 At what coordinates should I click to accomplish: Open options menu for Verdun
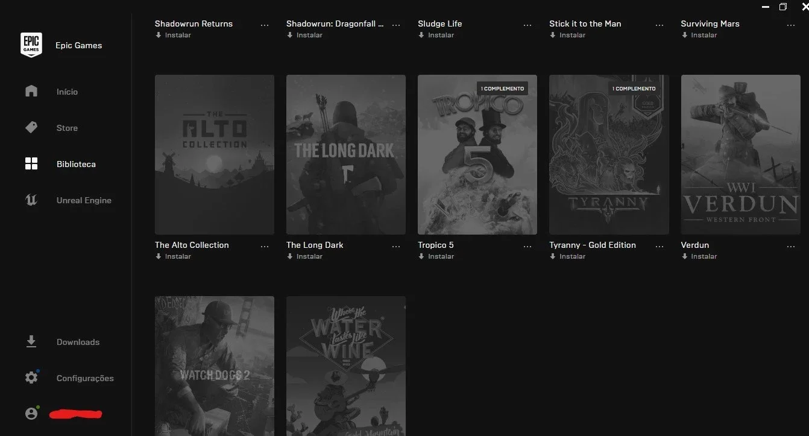(791, 247)
